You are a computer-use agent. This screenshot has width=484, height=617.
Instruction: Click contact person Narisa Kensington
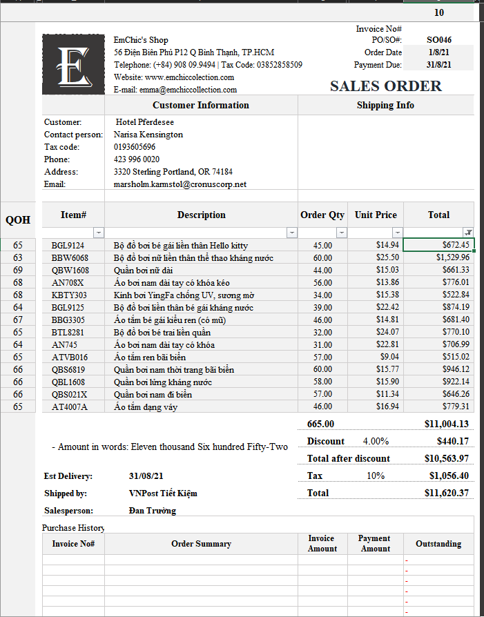coord(148,135)
